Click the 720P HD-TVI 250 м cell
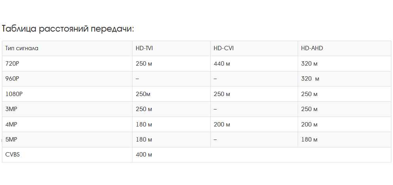Image resolution: width=393 pixels, height=185 pixels. click(x=144, y=64)
